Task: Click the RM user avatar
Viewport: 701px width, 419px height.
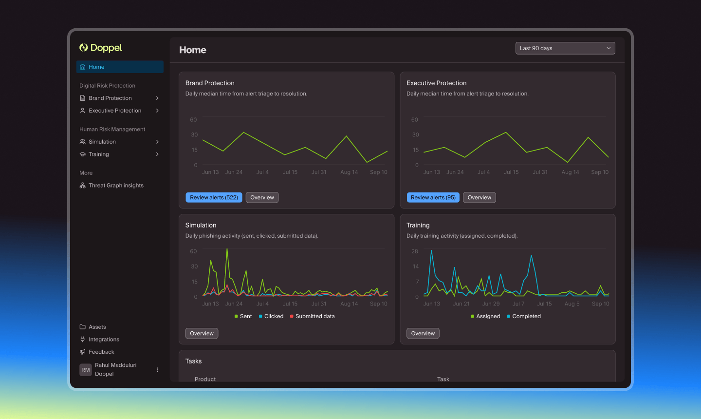Action: [x=86, y=370]
